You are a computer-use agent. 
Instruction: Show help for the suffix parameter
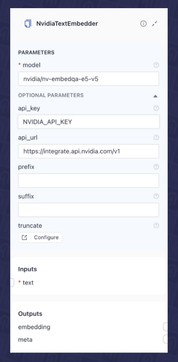[156, 196]
